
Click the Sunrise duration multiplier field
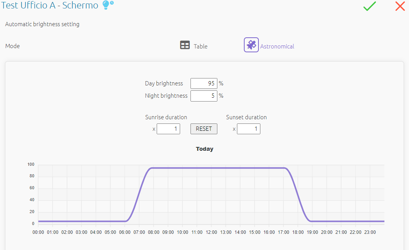(168, 129)
